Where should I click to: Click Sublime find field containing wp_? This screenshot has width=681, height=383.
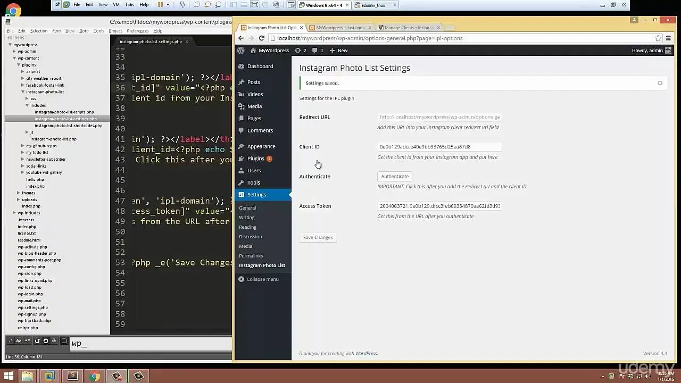click(151, 343)
